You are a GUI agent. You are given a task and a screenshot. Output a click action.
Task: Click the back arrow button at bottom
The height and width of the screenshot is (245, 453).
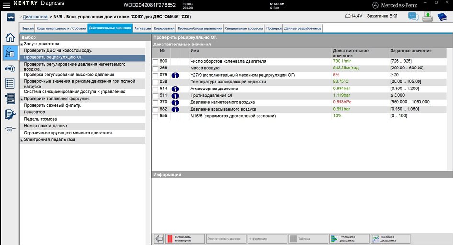coord(159,239)
